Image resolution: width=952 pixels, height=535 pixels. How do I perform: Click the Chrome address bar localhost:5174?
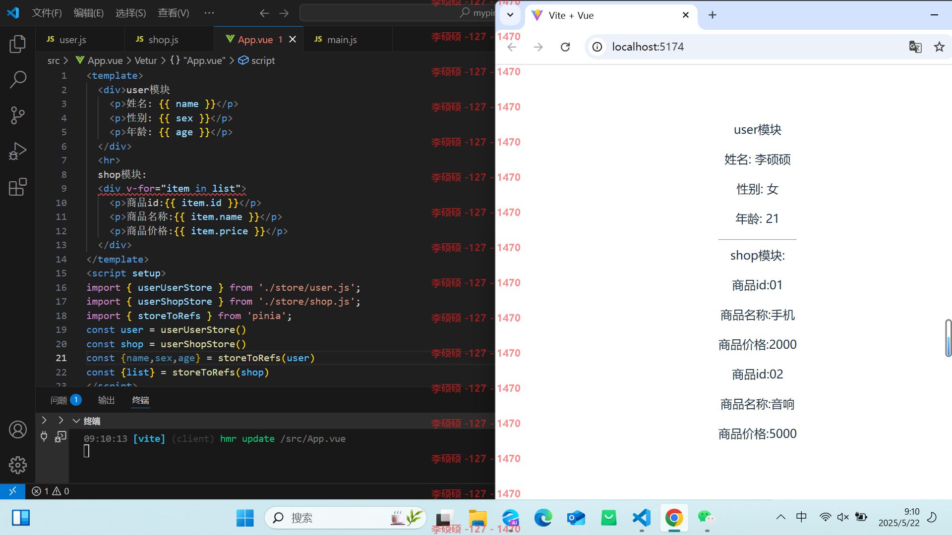pyautogui.click(x=648, y=47)
